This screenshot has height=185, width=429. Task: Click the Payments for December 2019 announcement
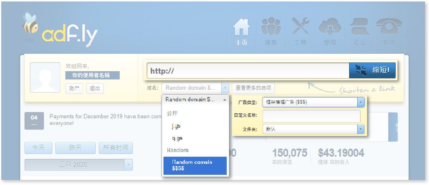click(106, 120)
